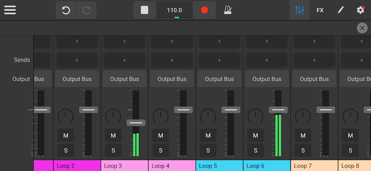The image size is (371, 171).
Task: Add an insert effect on Loop 7
Action: click(x=314, y=41)
